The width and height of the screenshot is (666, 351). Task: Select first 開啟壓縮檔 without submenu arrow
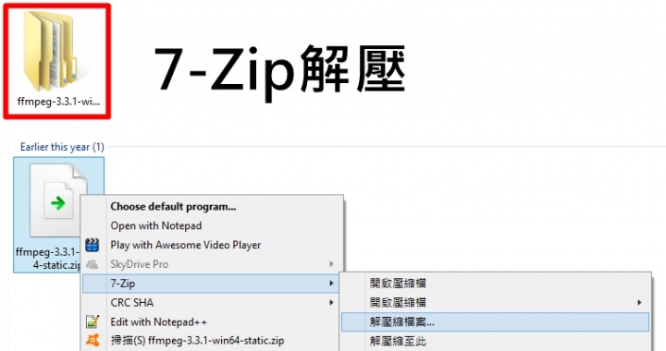(495, 284)
